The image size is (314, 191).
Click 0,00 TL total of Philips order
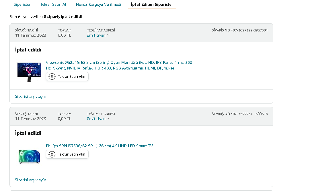coord(65,119)
